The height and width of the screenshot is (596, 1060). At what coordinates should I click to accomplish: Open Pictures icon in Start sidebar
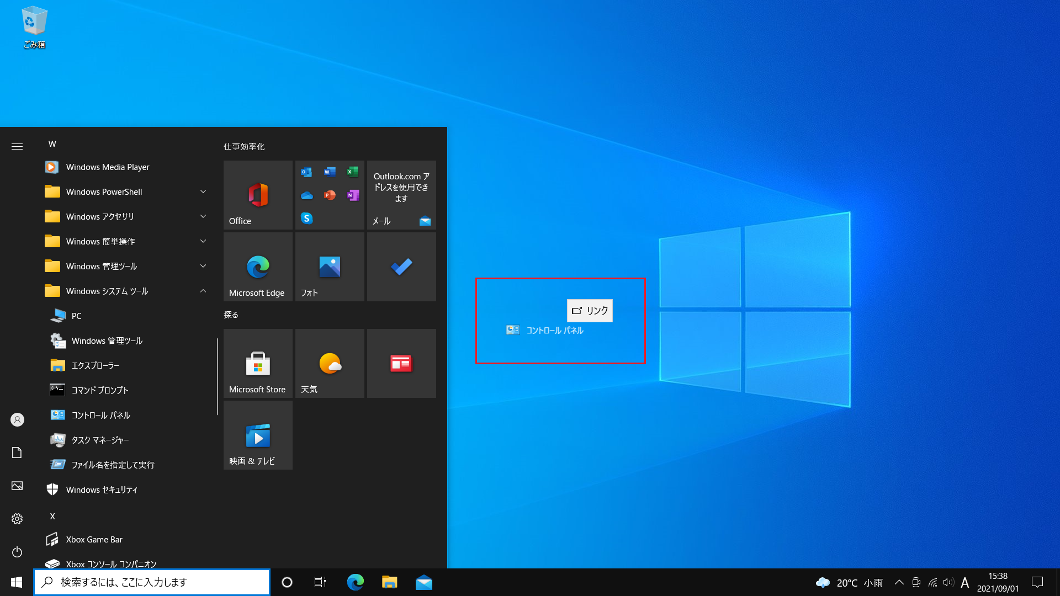[17, 486]
